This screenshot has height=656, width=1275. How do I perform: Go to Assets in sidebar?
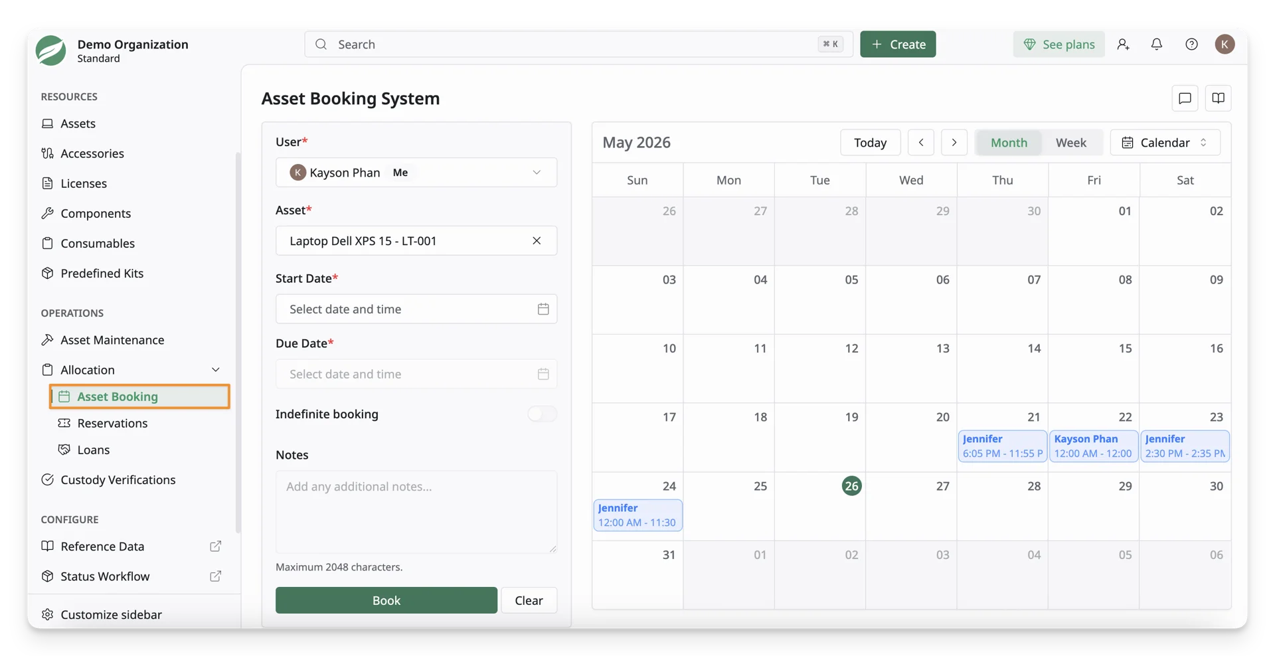78,123
